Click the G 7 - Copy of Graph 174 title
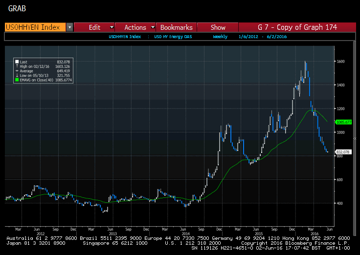 point(297,27)
